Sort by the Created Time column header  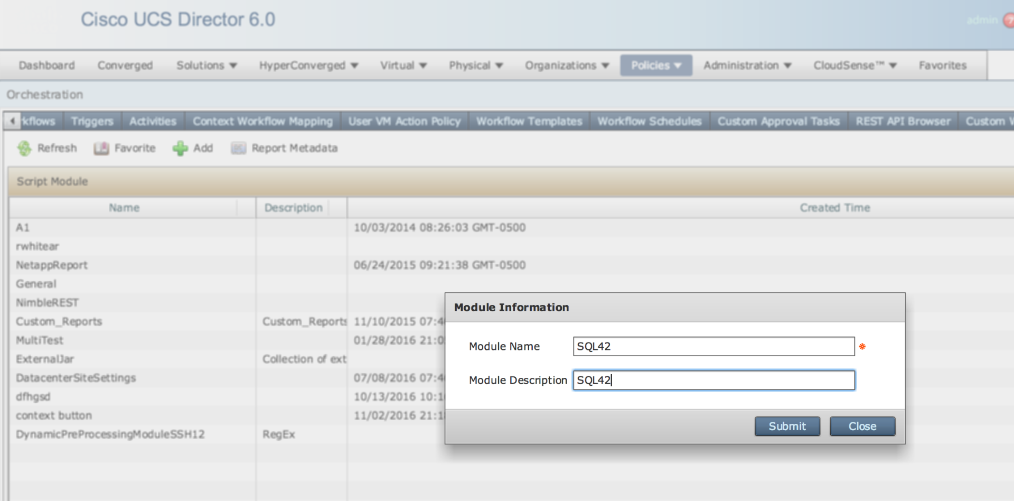[834, 208]
